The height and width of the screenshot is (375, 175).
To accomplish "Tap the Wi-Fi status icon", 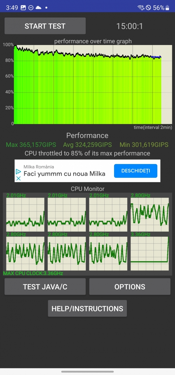I will point(141,7).
